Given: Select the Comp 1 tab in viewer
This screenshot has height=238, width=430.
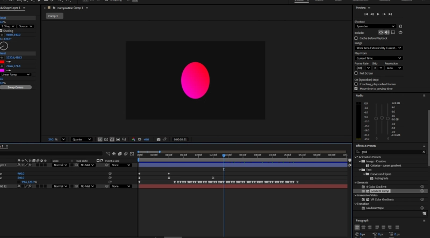Looking at the screenshot, I should point(53,16).
